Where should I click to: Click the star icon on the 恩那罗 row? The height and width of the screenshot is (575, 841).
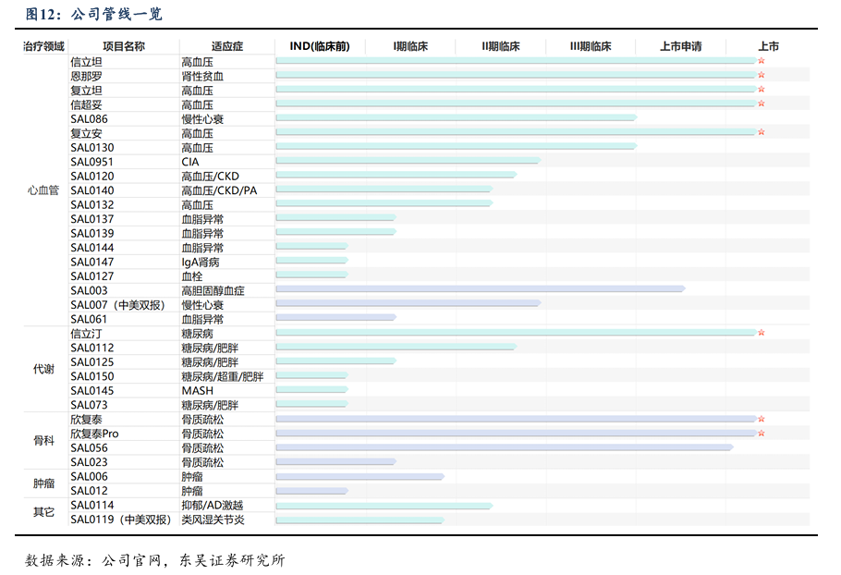(762, 75)
